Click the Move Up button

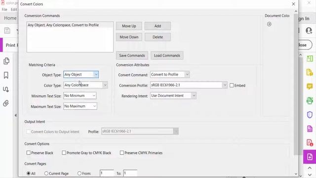[x=129, y=26]
